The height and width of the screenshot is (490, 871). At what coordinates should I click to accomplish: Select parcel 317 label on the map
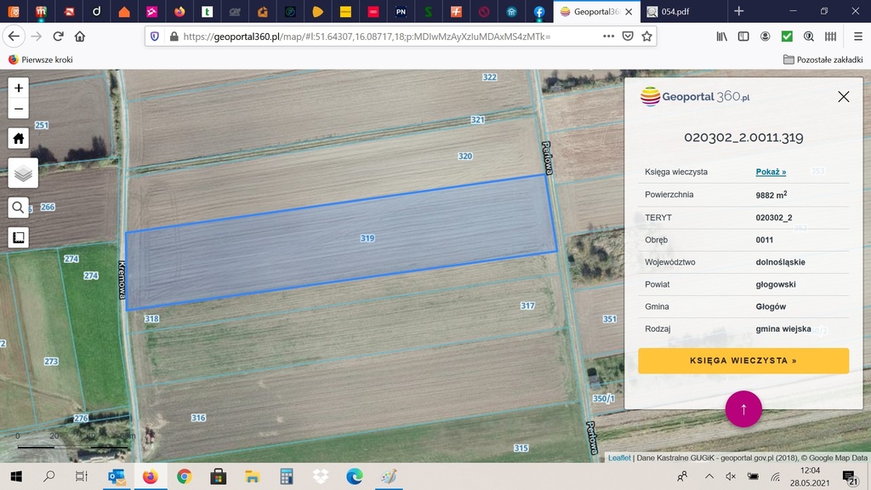coord(527,305)
